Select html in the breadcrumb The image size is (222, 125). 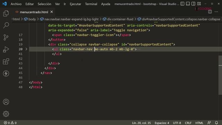pyautogui.click(x=16, y=19)
